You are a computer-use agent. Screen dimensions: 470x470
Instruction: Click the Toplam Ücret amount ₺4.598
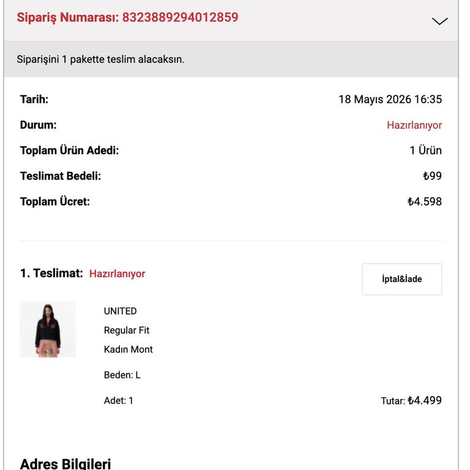(425, 201)
